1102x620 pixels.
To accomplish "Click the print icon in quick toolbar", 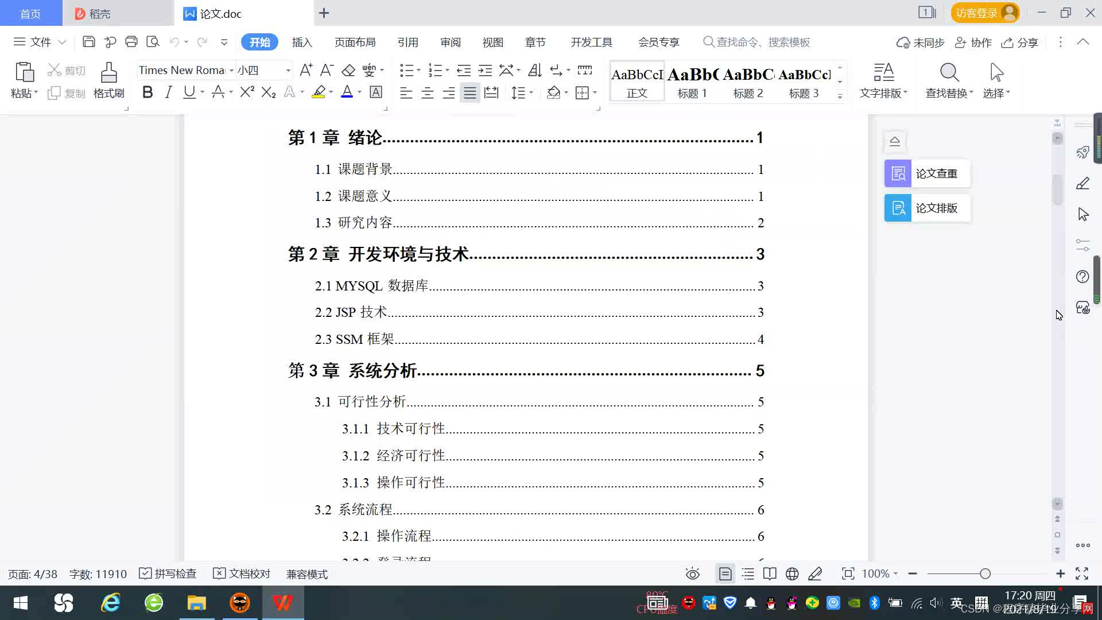I will (x=131, y=42).
